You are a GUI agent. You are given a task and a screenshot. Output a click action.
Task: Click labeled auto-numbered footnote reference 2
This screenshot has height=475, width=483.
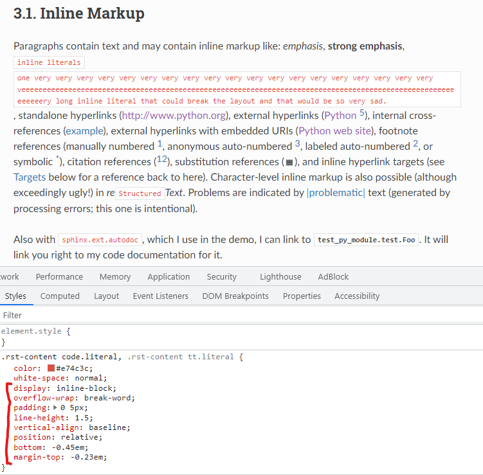(x=415, y=143)
